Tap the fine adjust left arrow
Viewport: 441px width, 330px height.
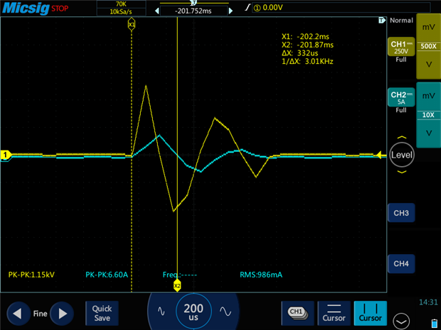click(x=18, y=314)
